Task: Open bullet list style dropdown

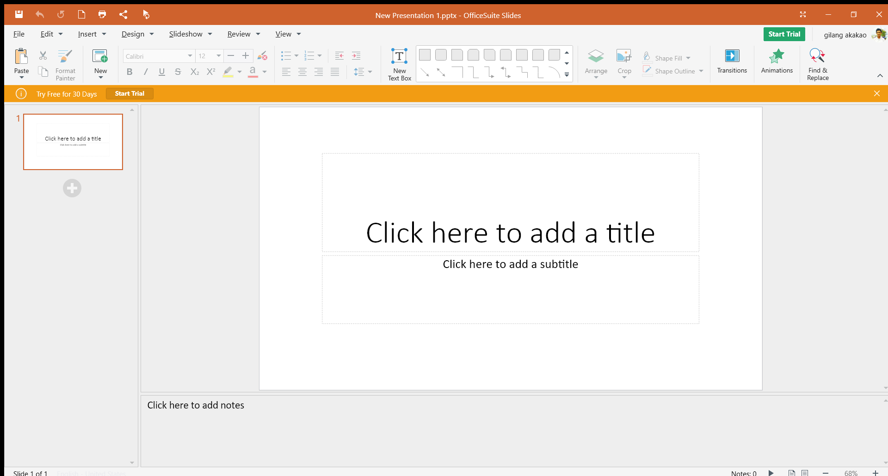Action: [x=296, y=56]
